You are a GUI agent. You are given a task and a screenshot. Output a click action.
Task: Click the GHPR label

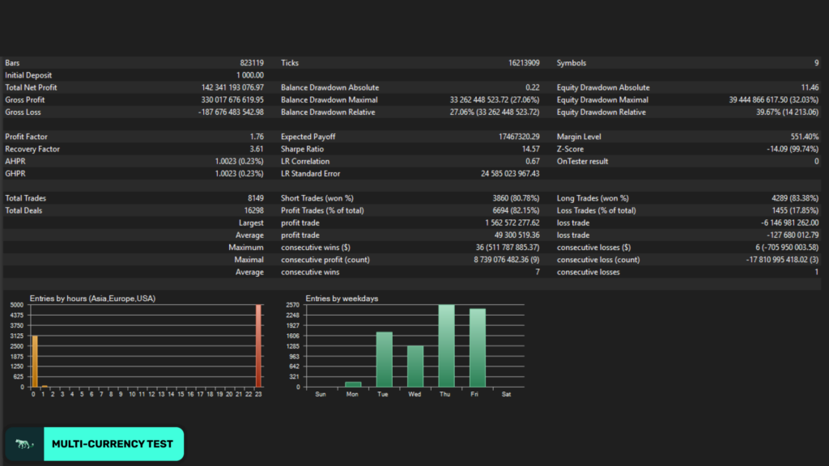click(15, 174)
